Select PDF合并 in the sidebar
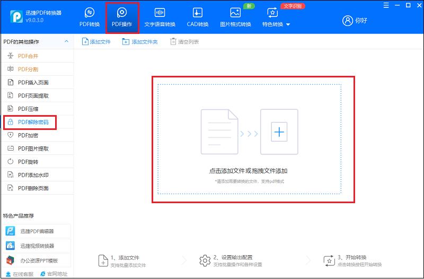Viewport: 424px width, 279px height. 37,56
